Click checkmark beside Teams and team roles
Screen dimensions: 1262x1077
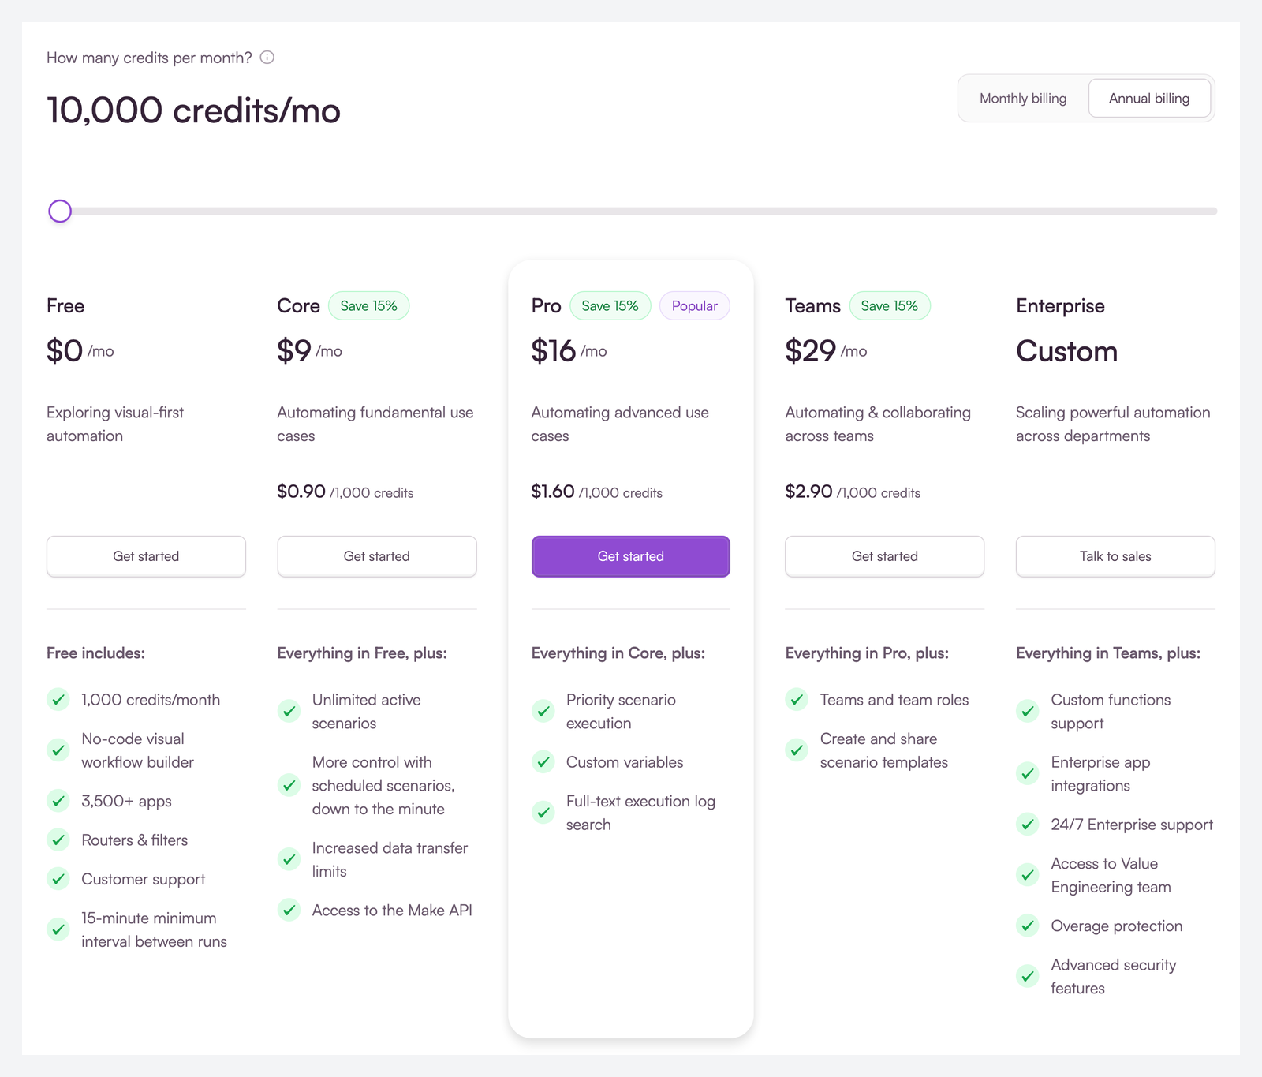pyautogui.click(x=797, y=700)
